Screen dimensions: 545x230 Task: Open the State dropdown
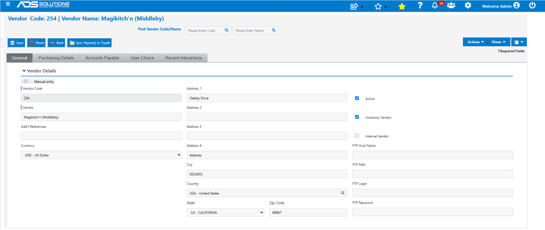[226, 212]
